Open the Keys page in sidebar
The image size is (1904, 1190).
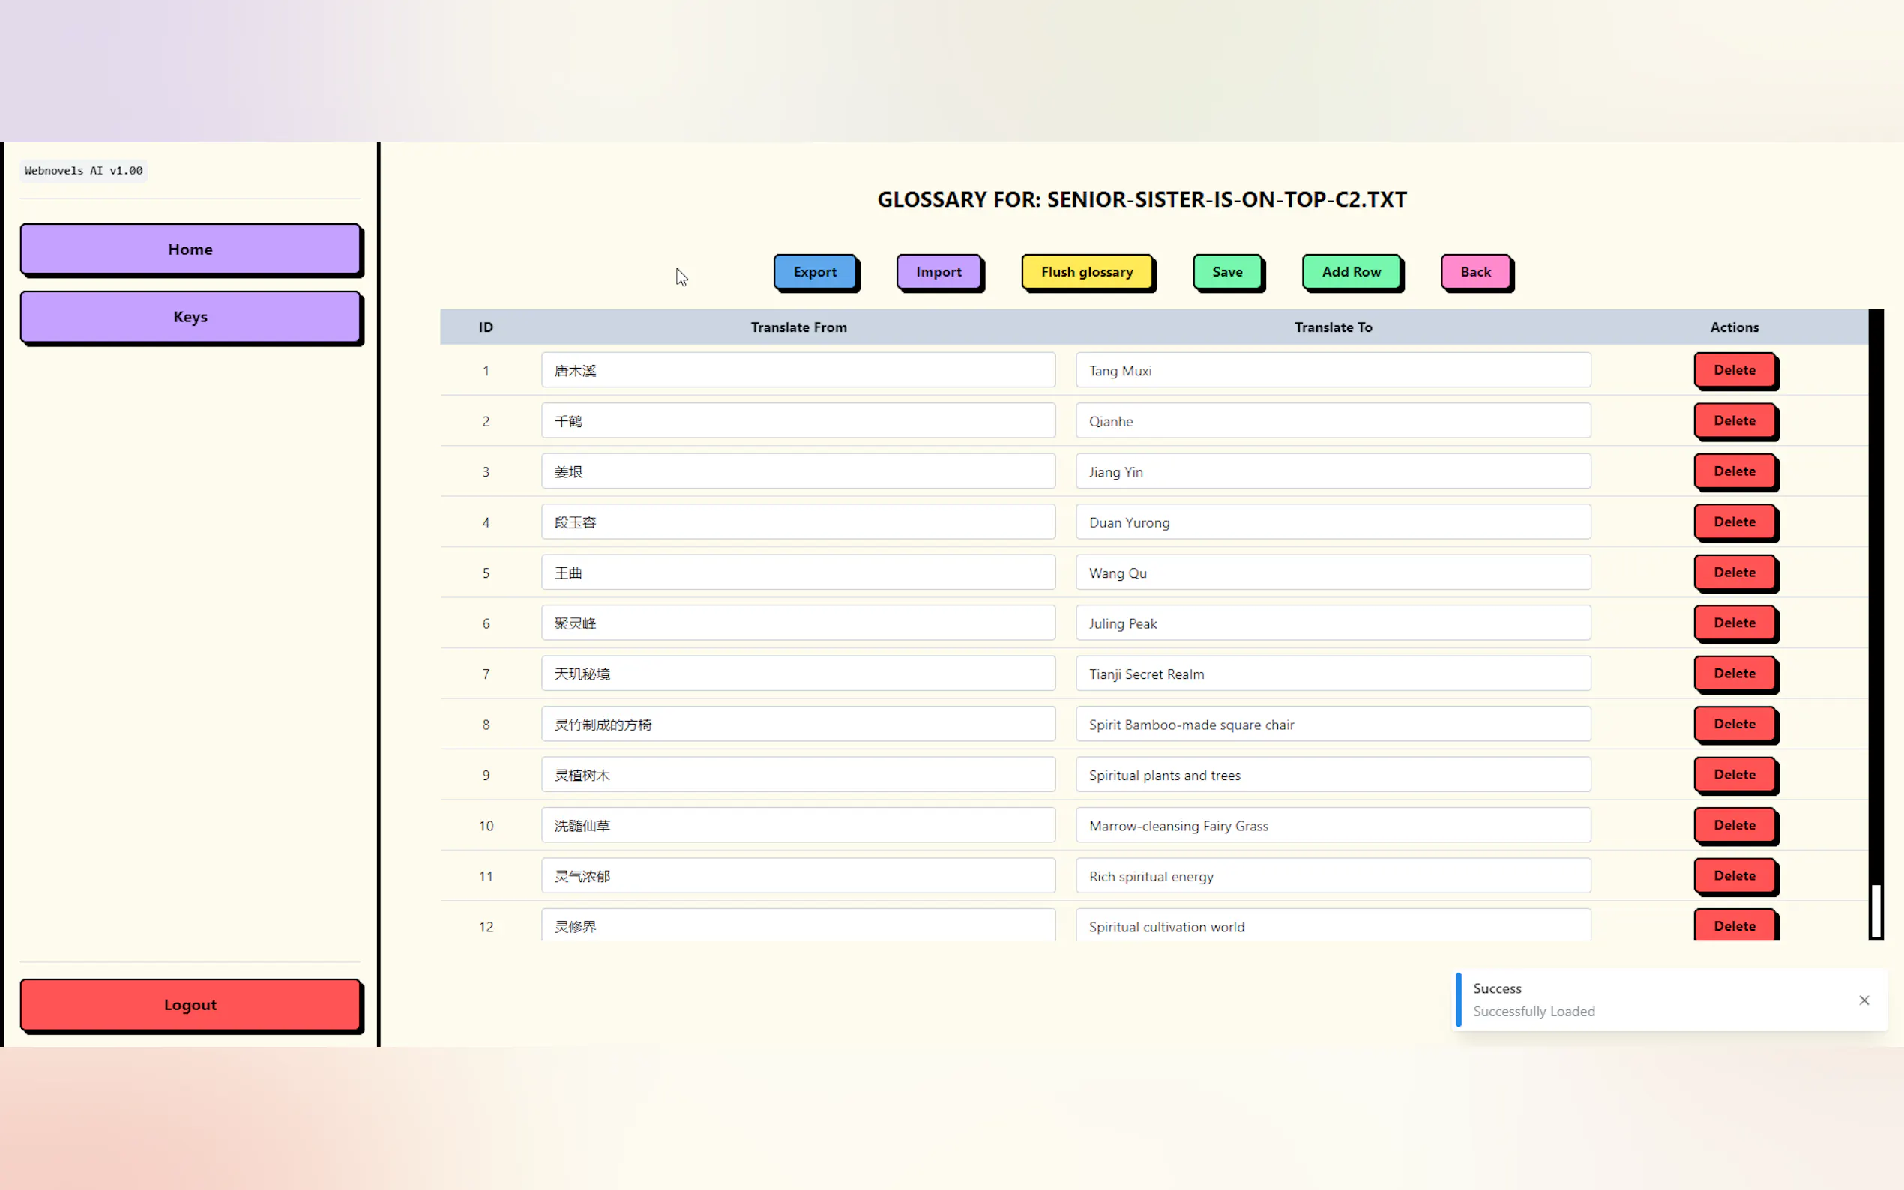pyautogui.click(x=190, y=317)
